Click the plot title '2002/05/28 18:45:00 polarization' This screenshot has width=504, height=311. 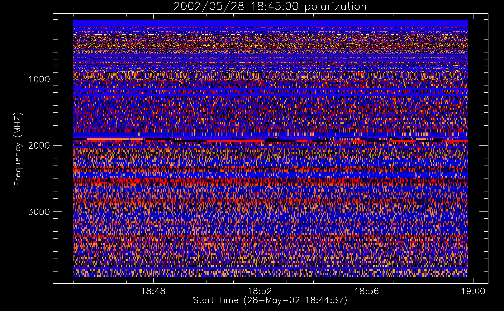point(270,7)
